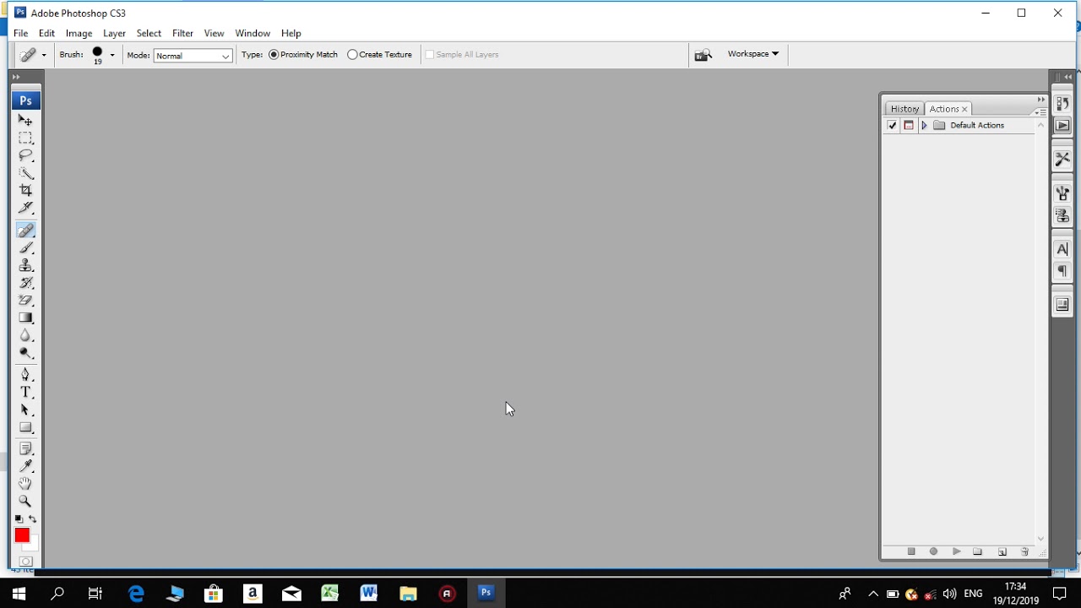Expand the Default Actions folder triangle
The width and height of the screenshot is (1081, 608).
pyautogui.click(x=924, y=126)
